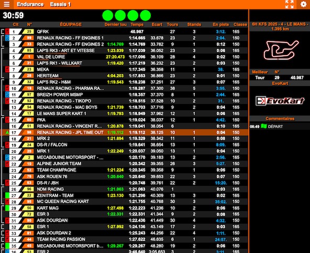Click blue OUT badge for MECABOUINE MOTORSPORT row 21
This screenshot has height=253, width=310.
7,157
